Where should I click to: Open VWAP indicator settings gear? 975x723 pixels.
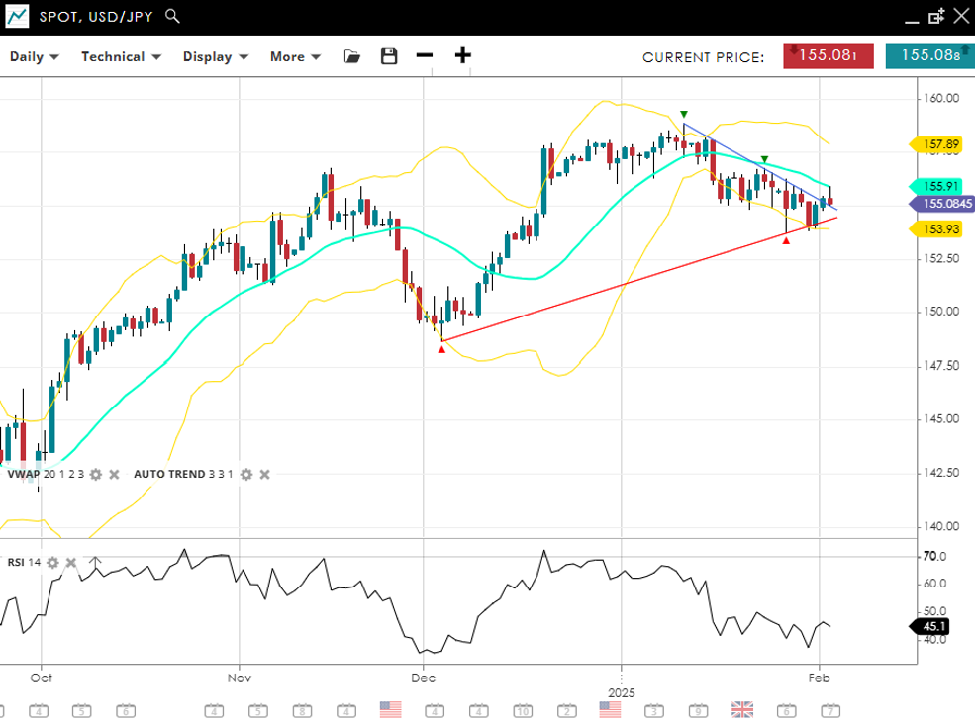tap(96, 475)
